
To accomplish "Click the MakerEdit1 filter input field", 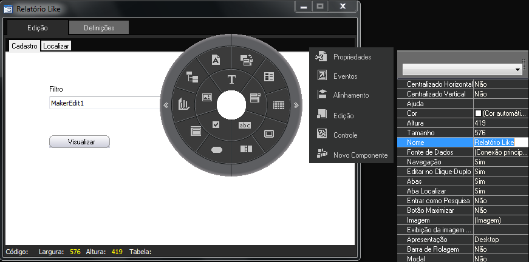I will [104, 103].
